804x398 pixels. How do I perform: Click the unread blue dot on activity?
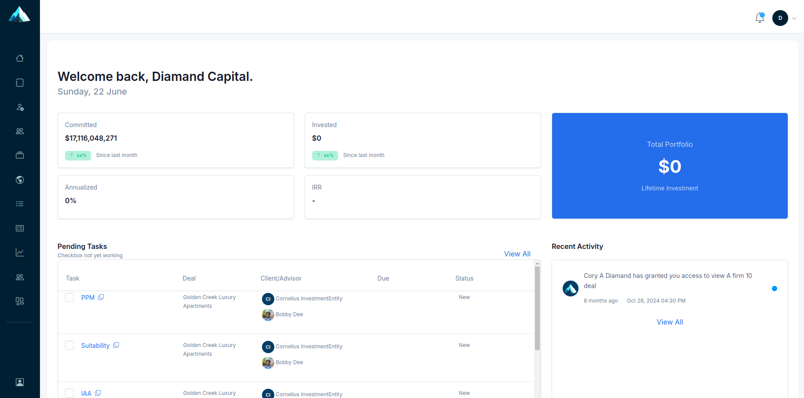coord(775,288)
